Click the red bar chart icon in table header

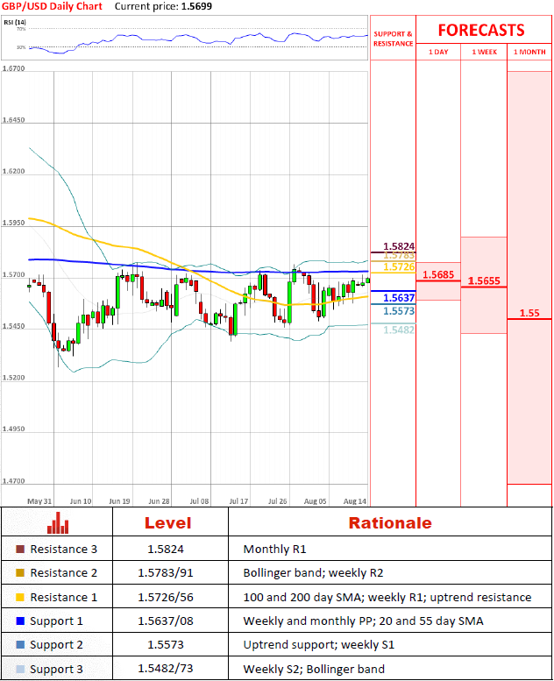tap(58, 522)
